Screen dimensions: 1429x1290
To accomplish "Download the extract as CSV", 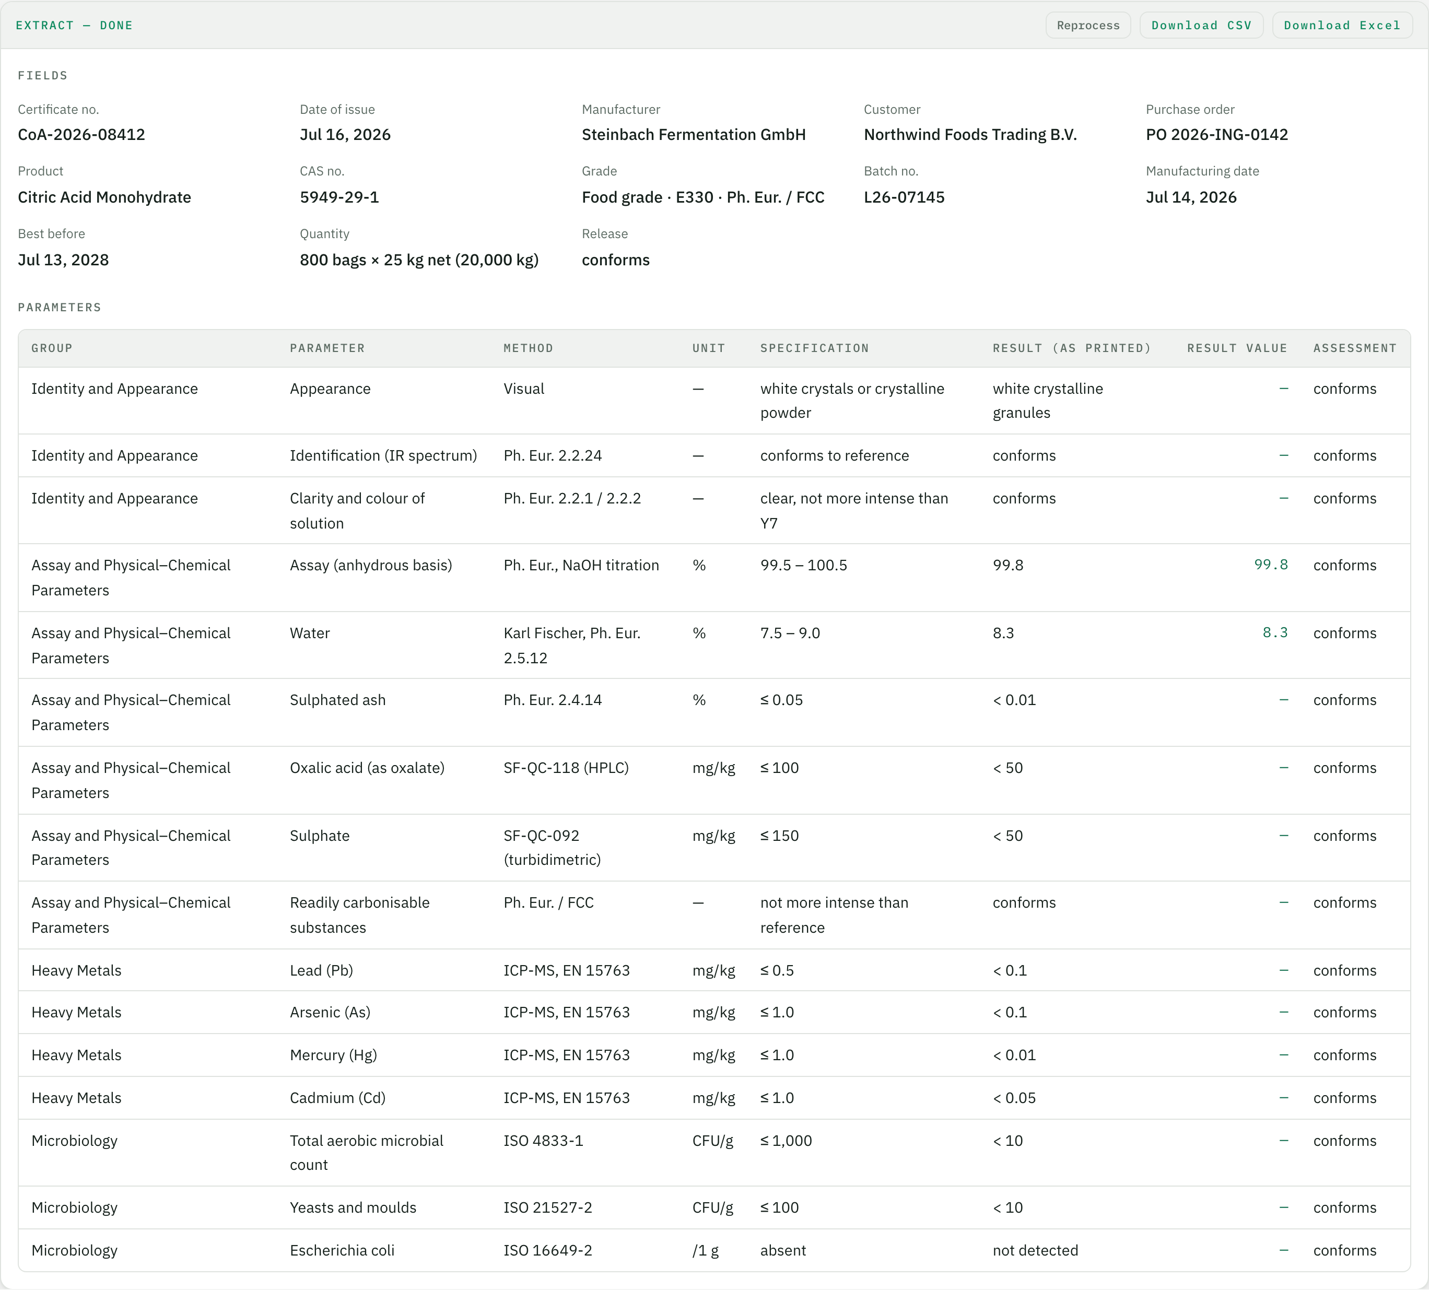I will [x=1201, y=26].
